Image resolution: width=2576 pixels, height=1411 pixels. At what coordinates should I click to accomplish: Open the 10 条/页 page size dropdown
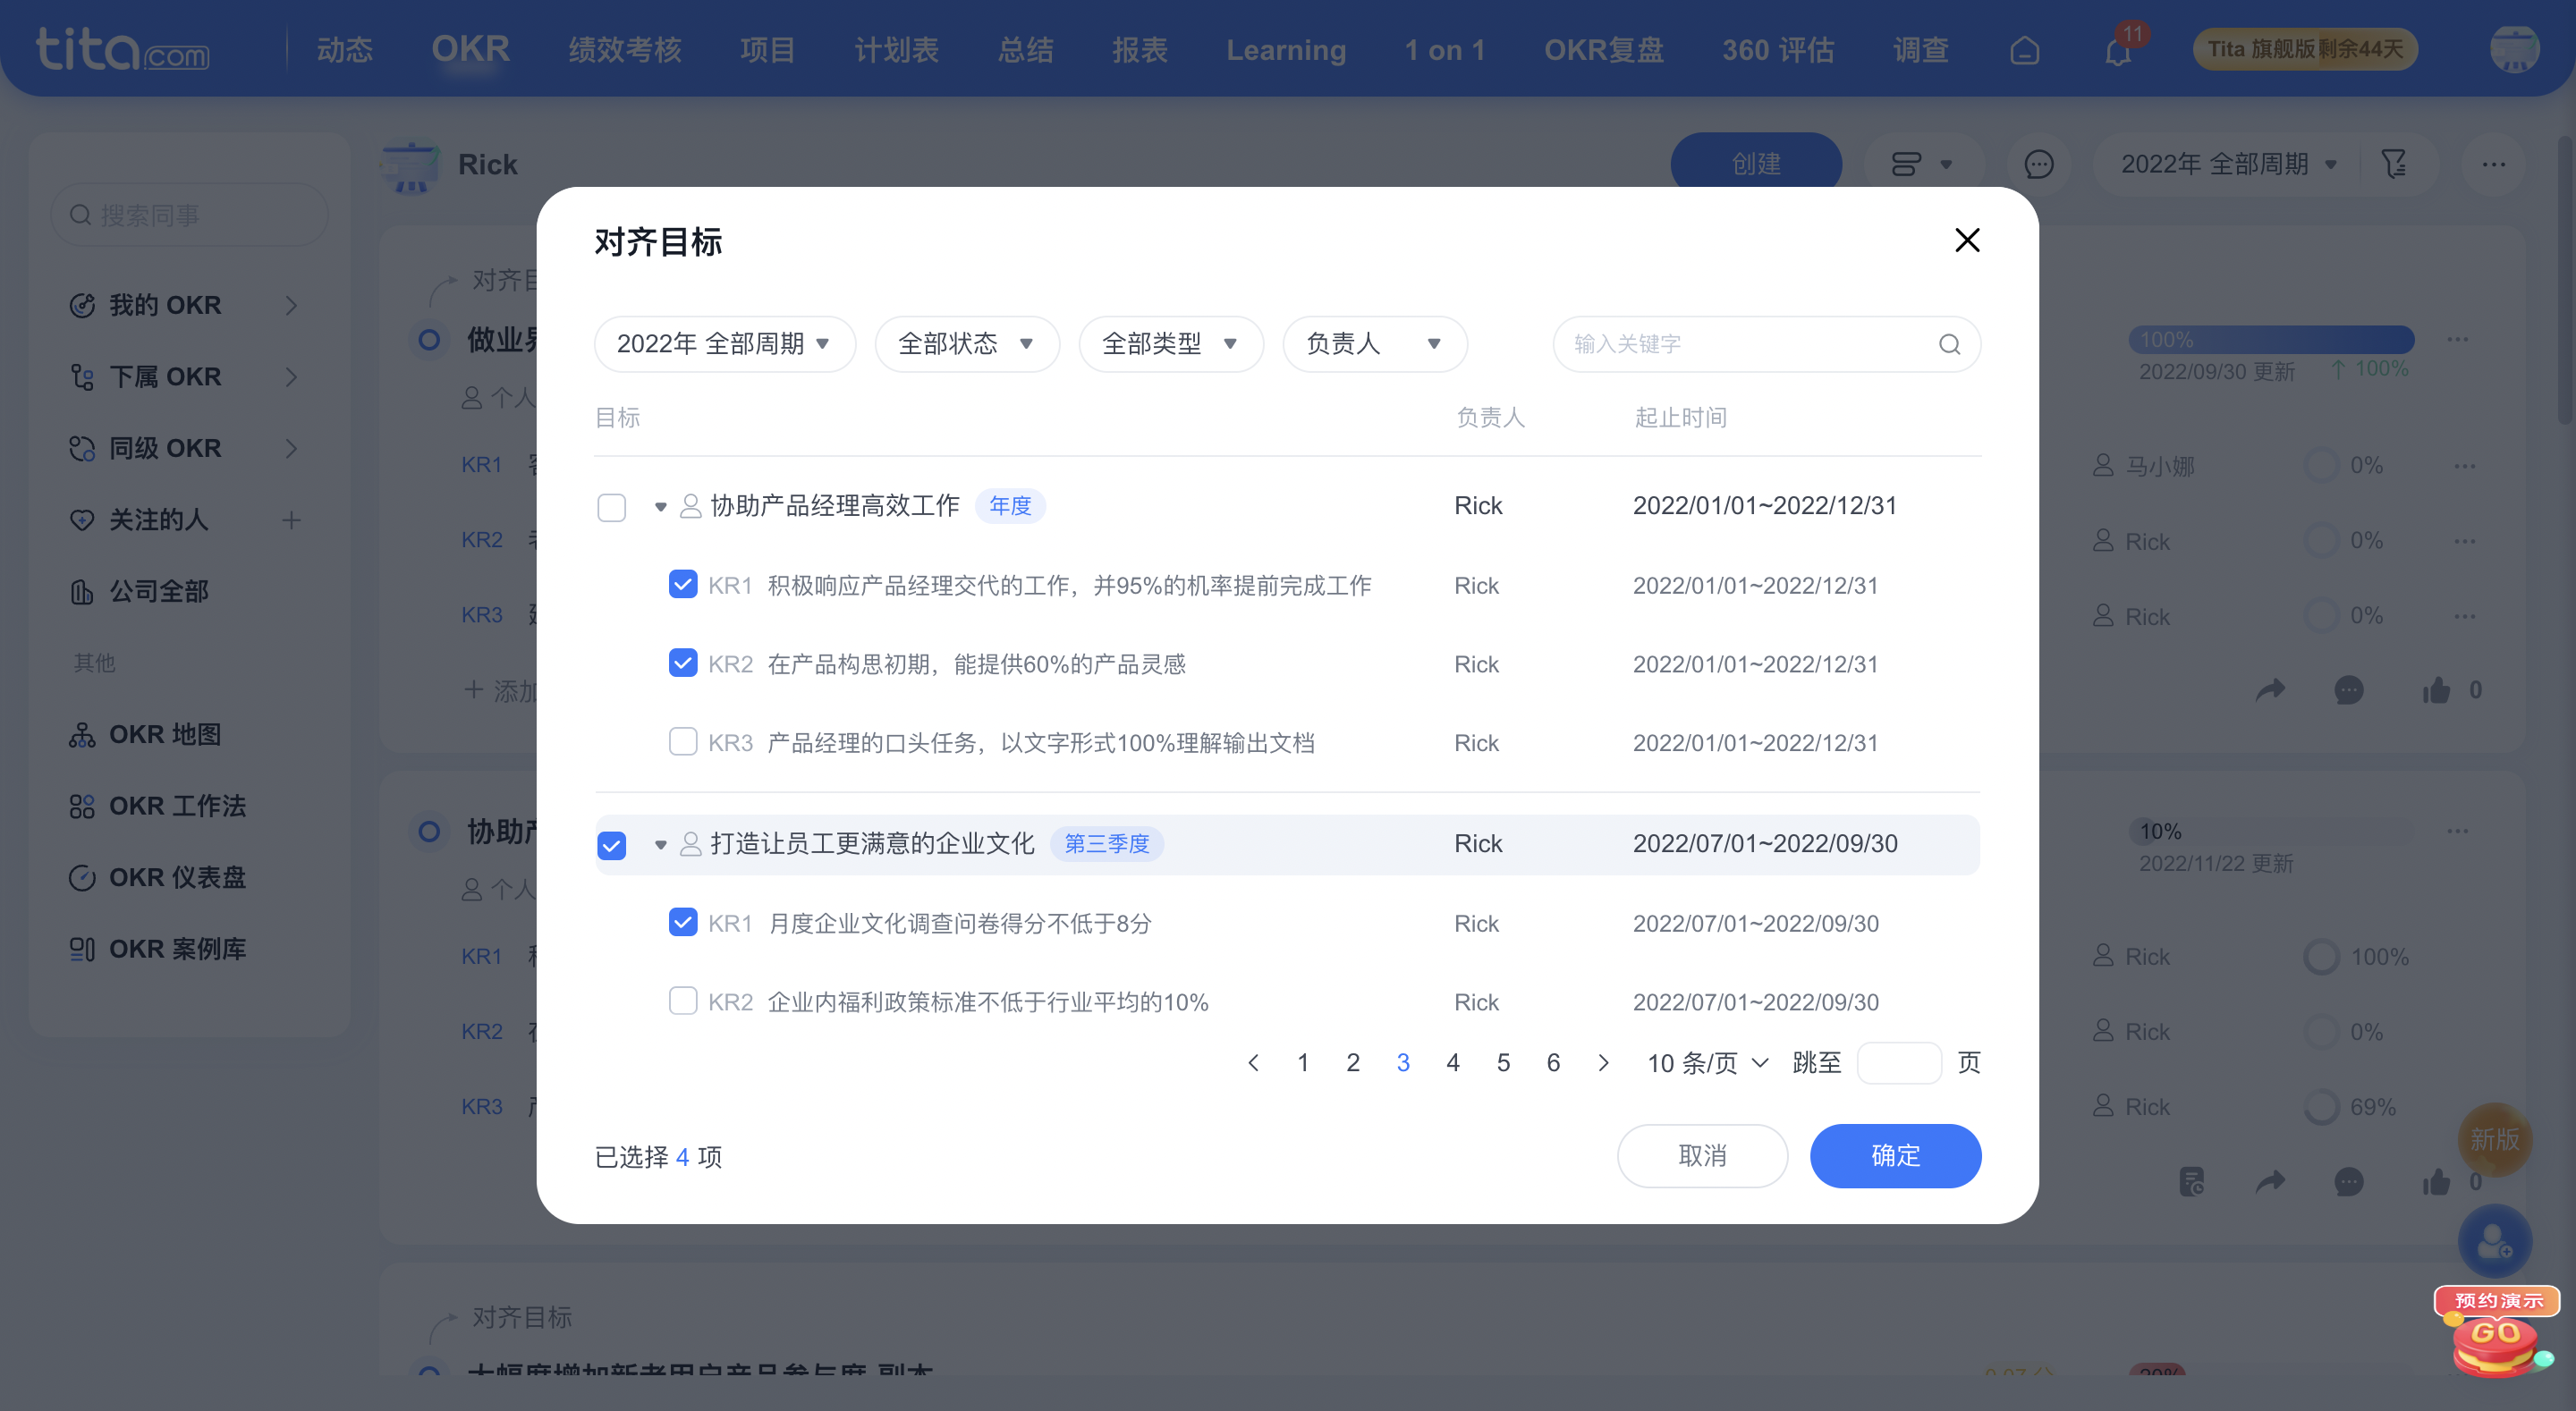pos(1707,1063)
